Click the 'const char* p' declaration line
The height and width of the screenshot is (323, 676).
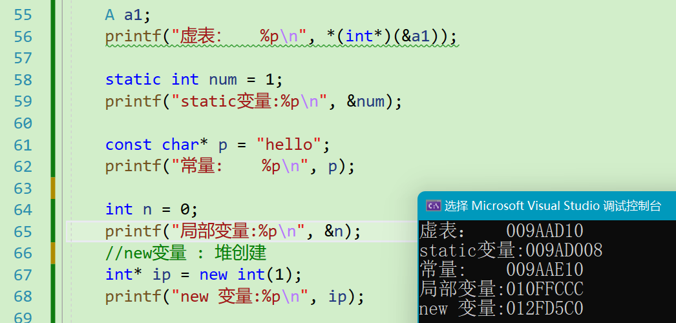[x=218, y=145]
